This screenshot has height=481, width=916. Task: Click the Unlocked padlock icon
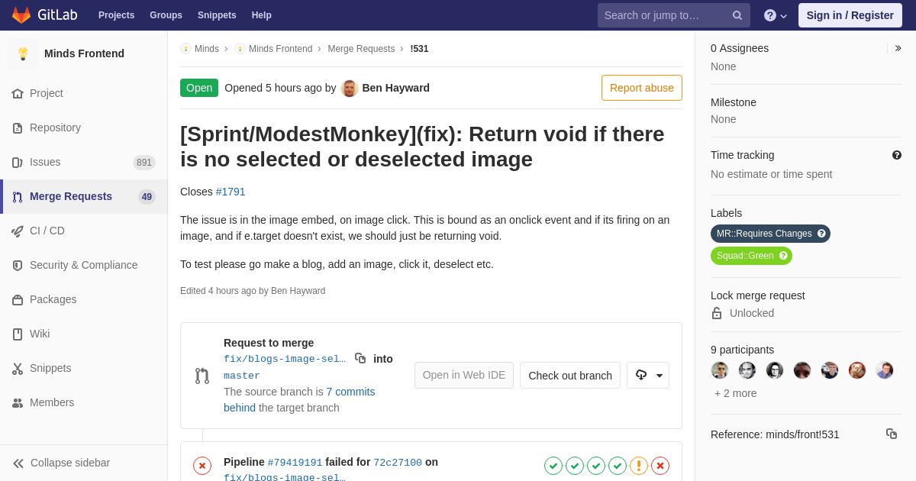pyautogui.click(x=717, y=313)
